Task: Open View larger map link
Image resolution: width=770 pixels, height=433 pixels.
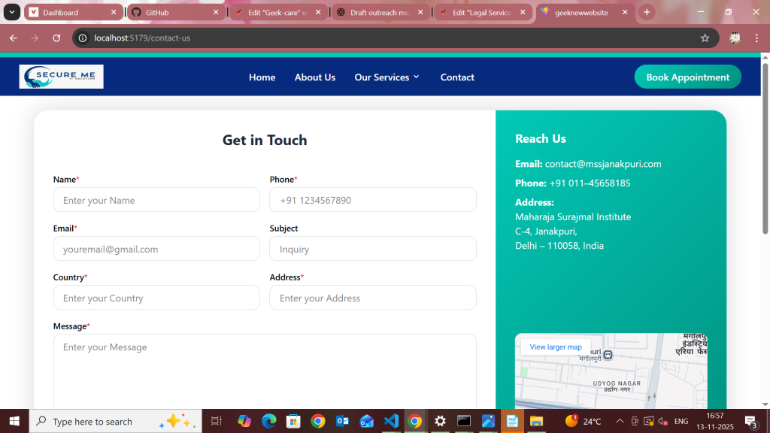Action: coord(556,347)
